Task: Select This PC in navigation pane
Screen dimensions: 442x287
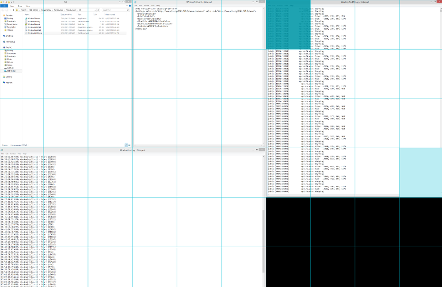Action: click(x=8, y=47)
